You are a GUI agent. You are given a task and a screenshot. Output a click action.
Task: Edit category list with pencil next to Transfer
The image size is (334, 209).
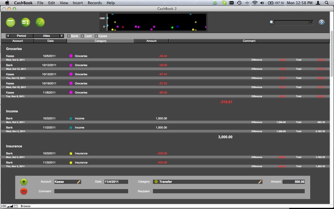260,182
